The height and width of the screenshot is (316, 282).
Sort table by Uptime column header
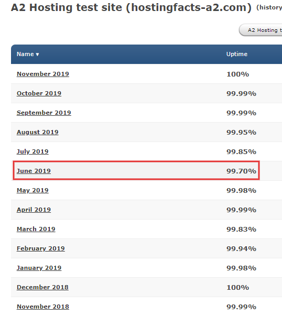237,54
